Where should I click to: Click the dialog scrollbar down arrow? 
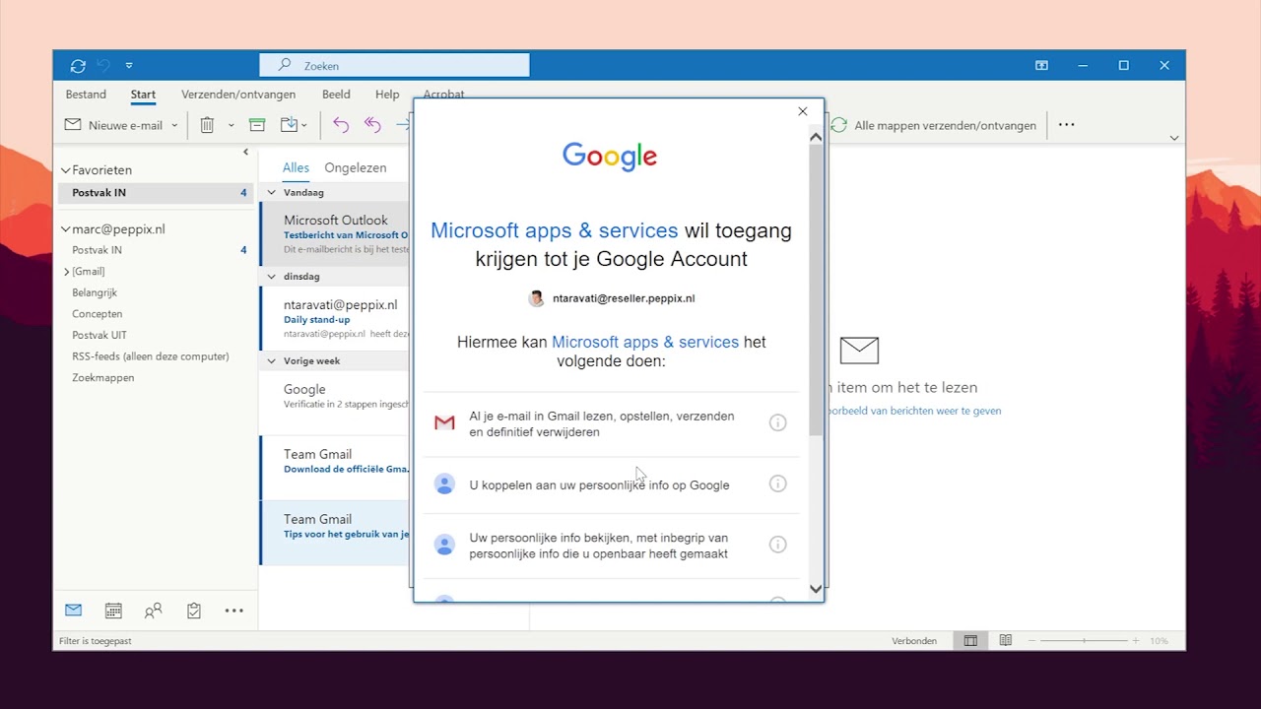tap(816, 589)
